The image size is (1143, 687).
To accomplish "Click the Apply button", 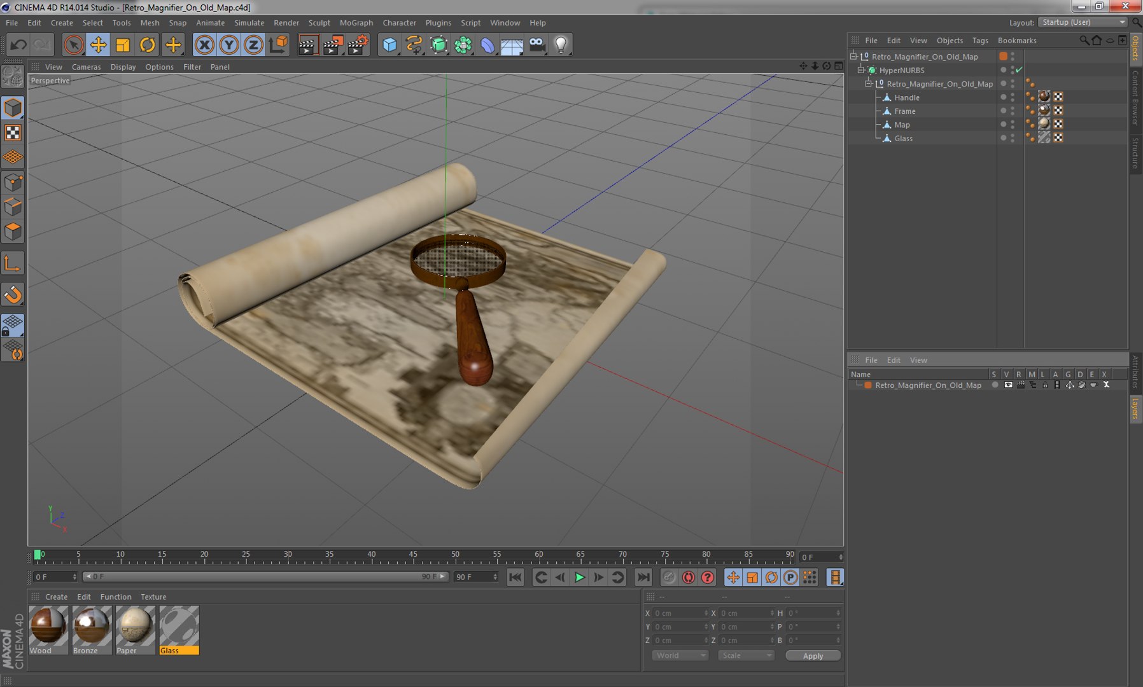I will [813, 656].
